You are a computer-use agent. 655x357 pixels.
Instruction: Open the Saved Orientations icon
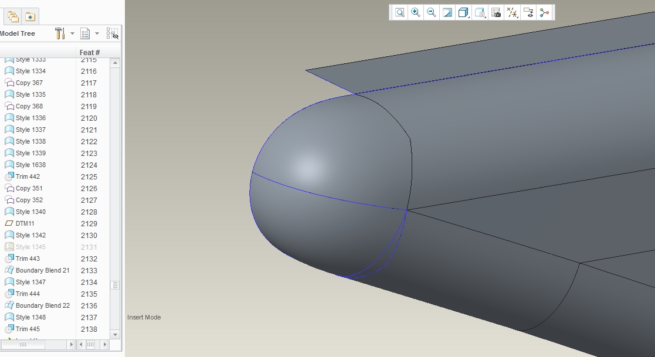(480, 12)
